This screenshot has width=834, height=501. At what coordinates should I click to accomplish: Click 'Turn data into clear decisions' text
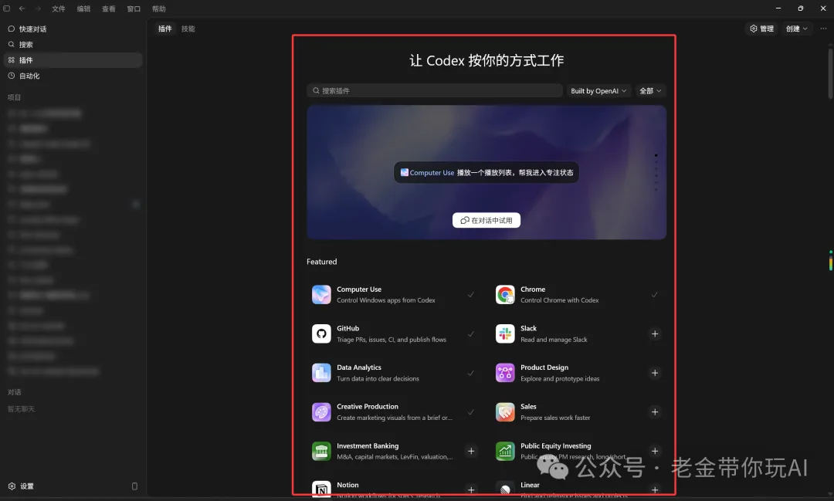click(378, 379)
